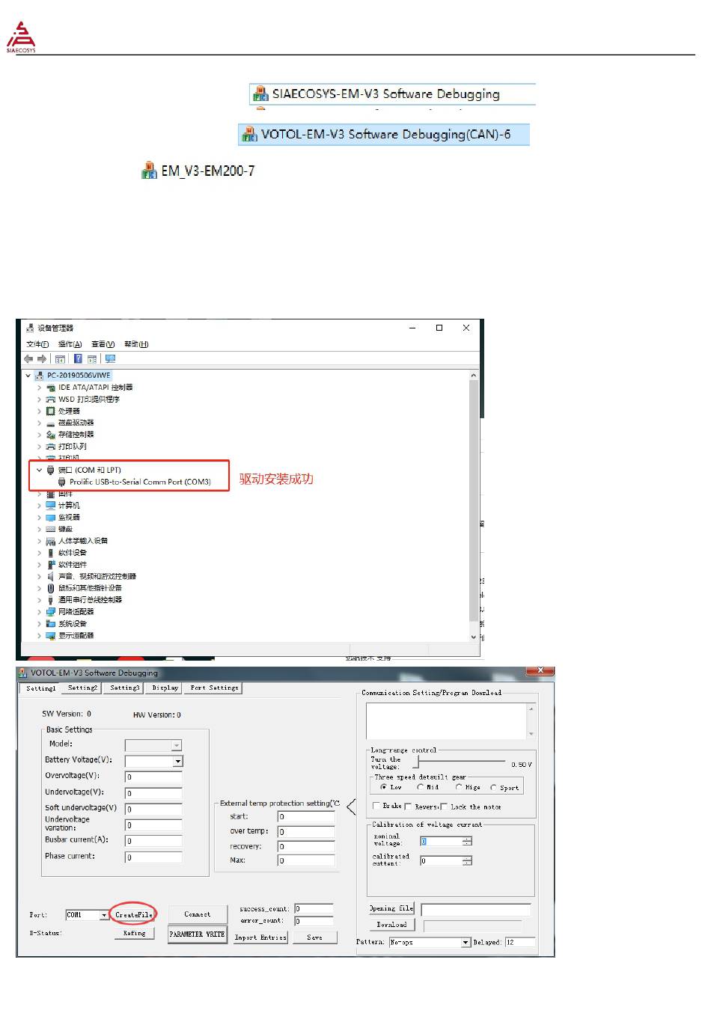Click the VOTOL window title bar app icon
The height and width of the screenshot is (1031, 711).
[23, 673]
